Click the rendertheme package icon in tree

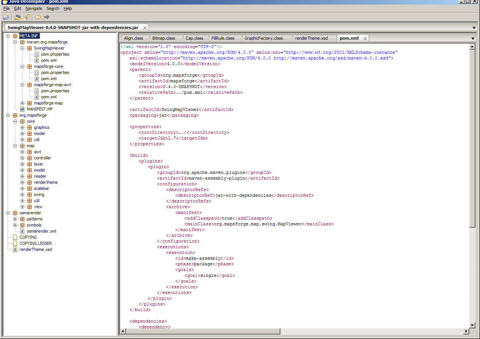click(x=29, y=182)
